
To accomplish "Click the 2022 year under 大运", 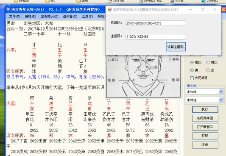I will click(34, 131).
